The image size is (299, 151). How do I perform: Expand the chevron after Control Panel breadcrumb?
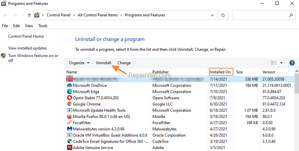pyautogui.click(x=74, y=15)
